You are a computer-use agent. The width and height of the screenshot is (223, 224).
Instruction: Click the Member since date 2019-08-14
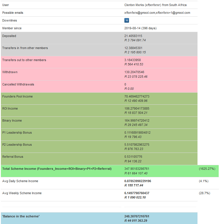pos(132,28)
